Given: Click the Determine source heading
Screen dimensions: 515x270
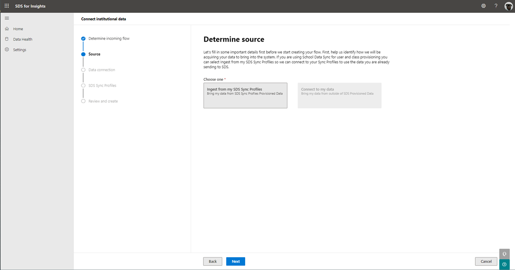Looking at the screenshot, I should click(x=234, y=40).
